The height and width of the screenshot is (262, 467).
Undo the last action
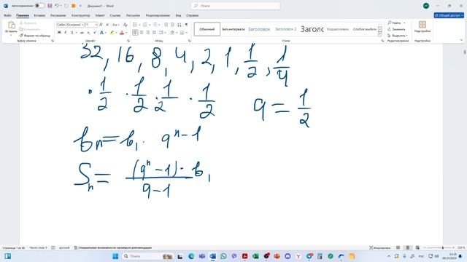(57, 6)
